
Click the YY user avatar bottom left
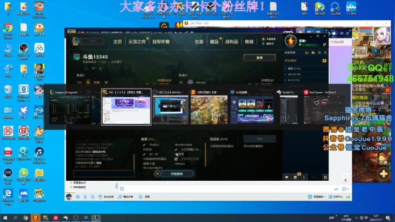[x=69, y=197]
